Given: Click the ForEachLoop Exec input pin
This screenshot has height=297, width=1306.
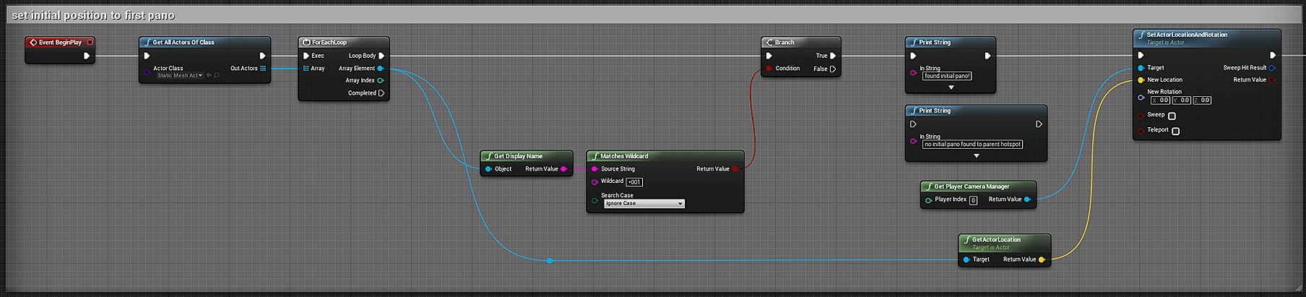Looking at the screenshot, I should [x=306, y=56].
